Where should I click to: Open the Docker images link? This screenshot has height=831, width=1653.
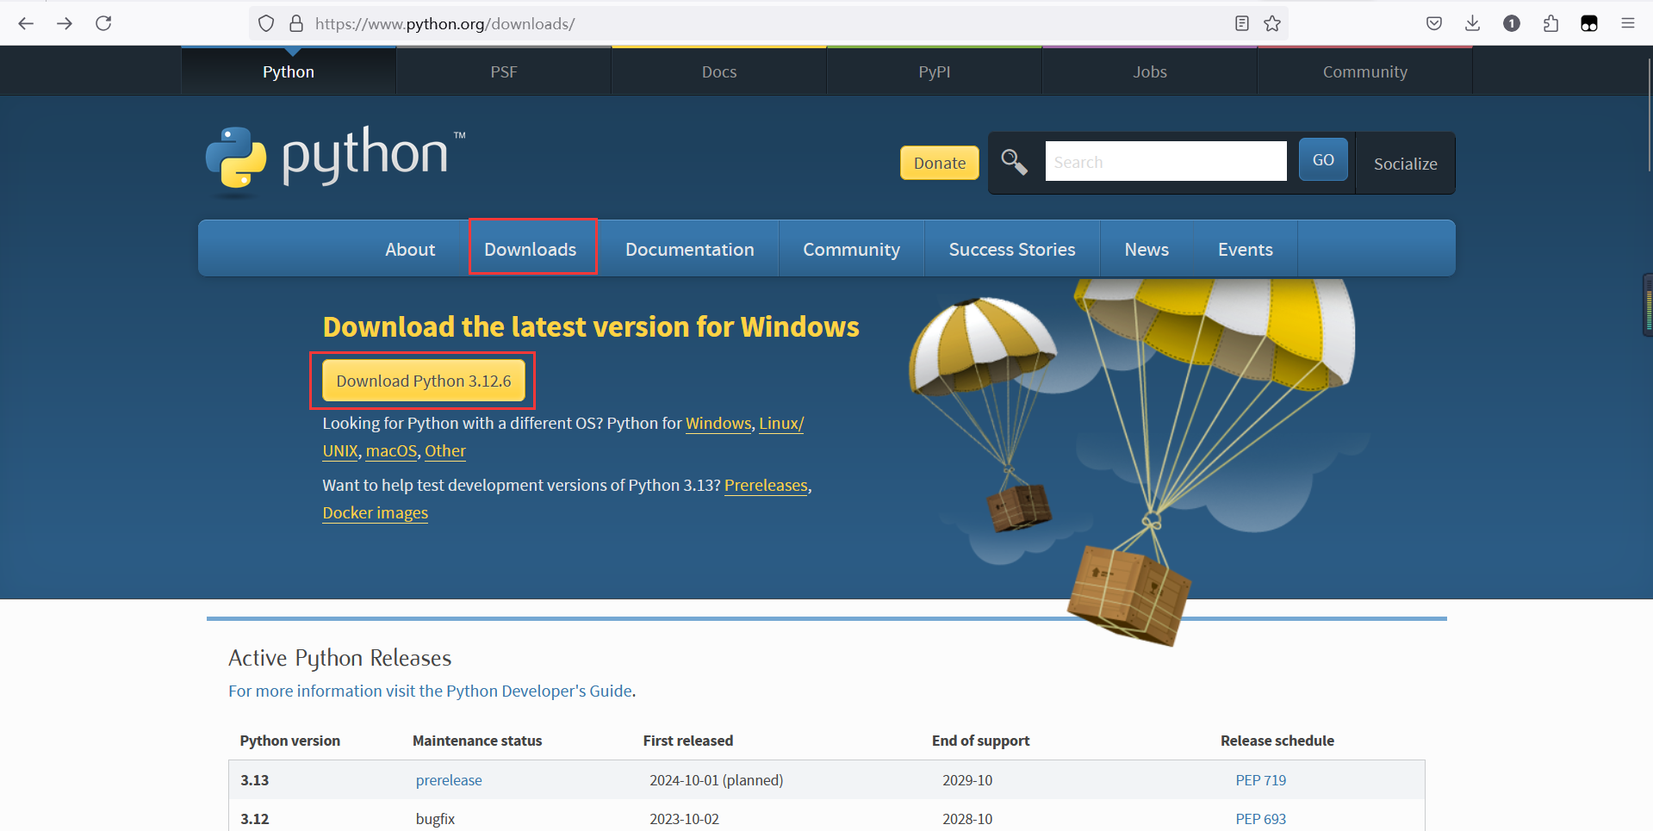(x=376, y=513)
